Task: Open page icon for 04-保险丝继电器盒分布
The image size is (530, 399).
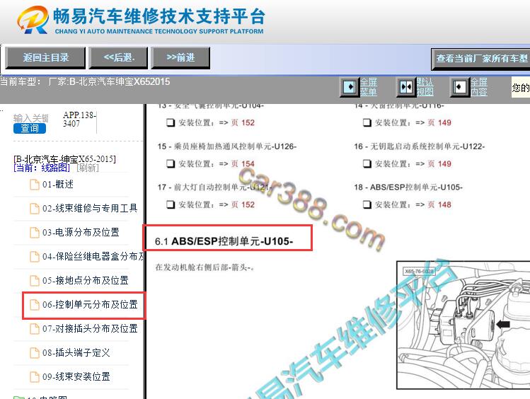Action: 34,256
